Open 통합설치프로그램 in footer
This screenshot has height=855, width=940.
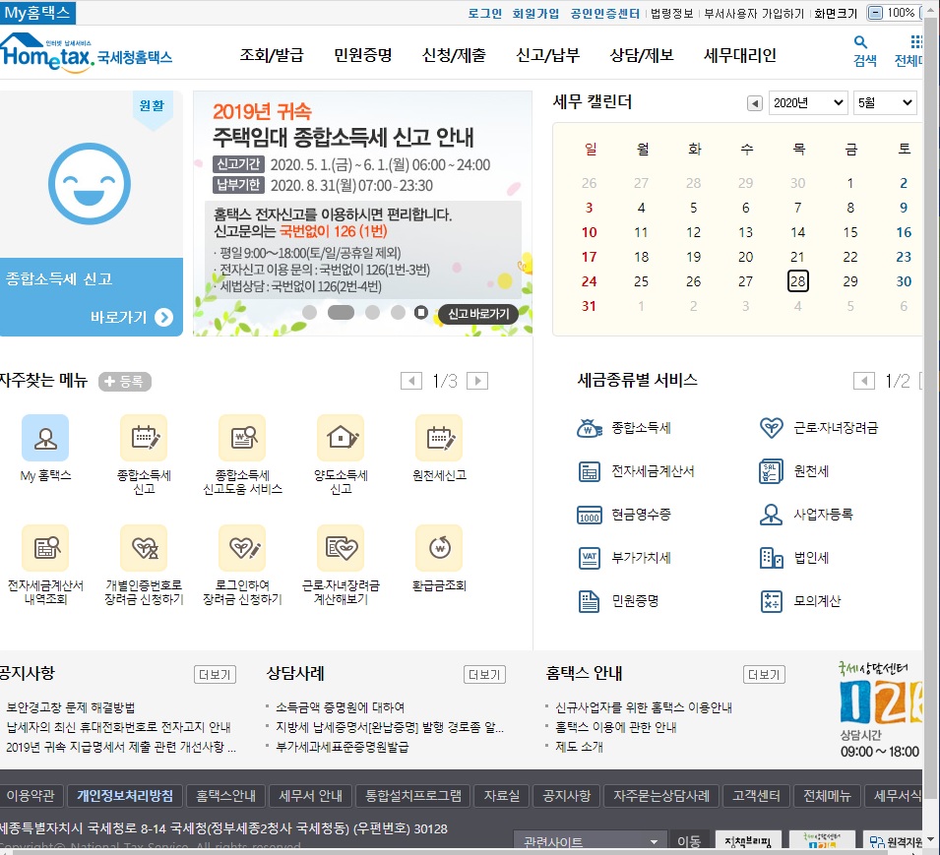413,796
